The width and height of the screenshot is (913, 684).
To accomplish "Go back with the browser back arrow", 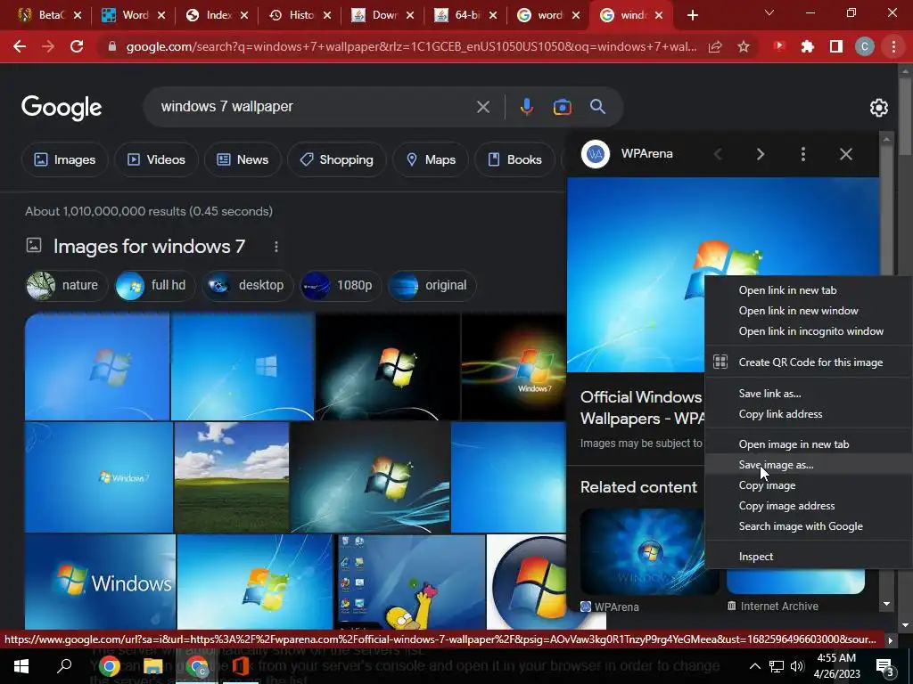I will [x=20, y=46].
